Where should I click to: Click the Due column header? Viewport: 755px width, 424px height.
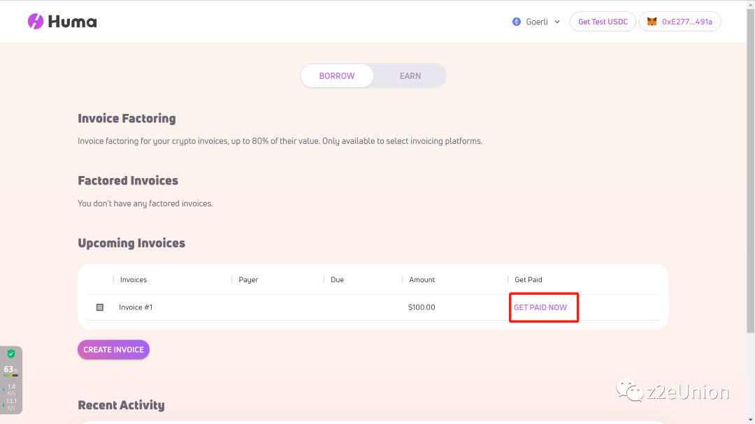pos(337,279)
